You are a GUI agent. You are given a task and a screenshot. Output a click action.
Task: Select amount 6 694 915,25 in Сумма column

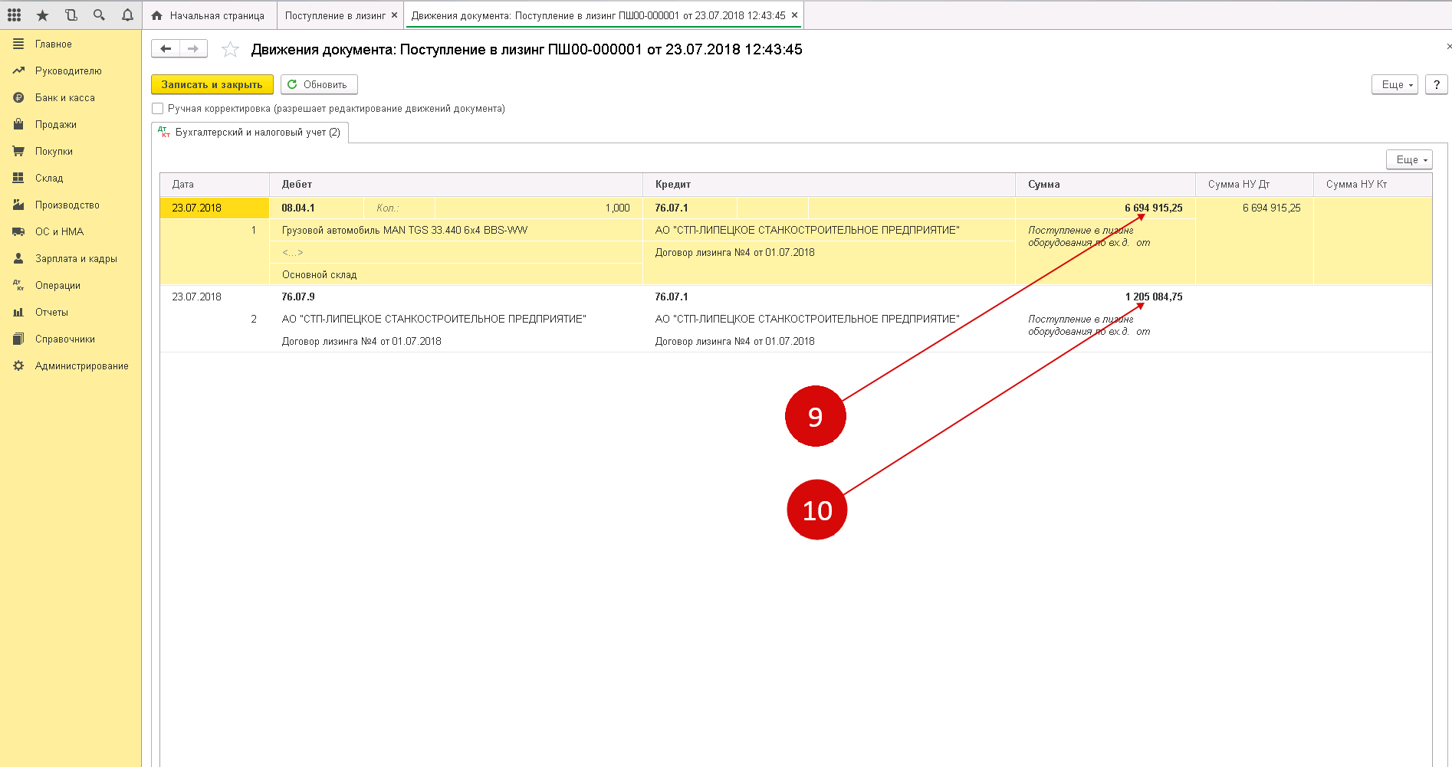(1105, 208)
